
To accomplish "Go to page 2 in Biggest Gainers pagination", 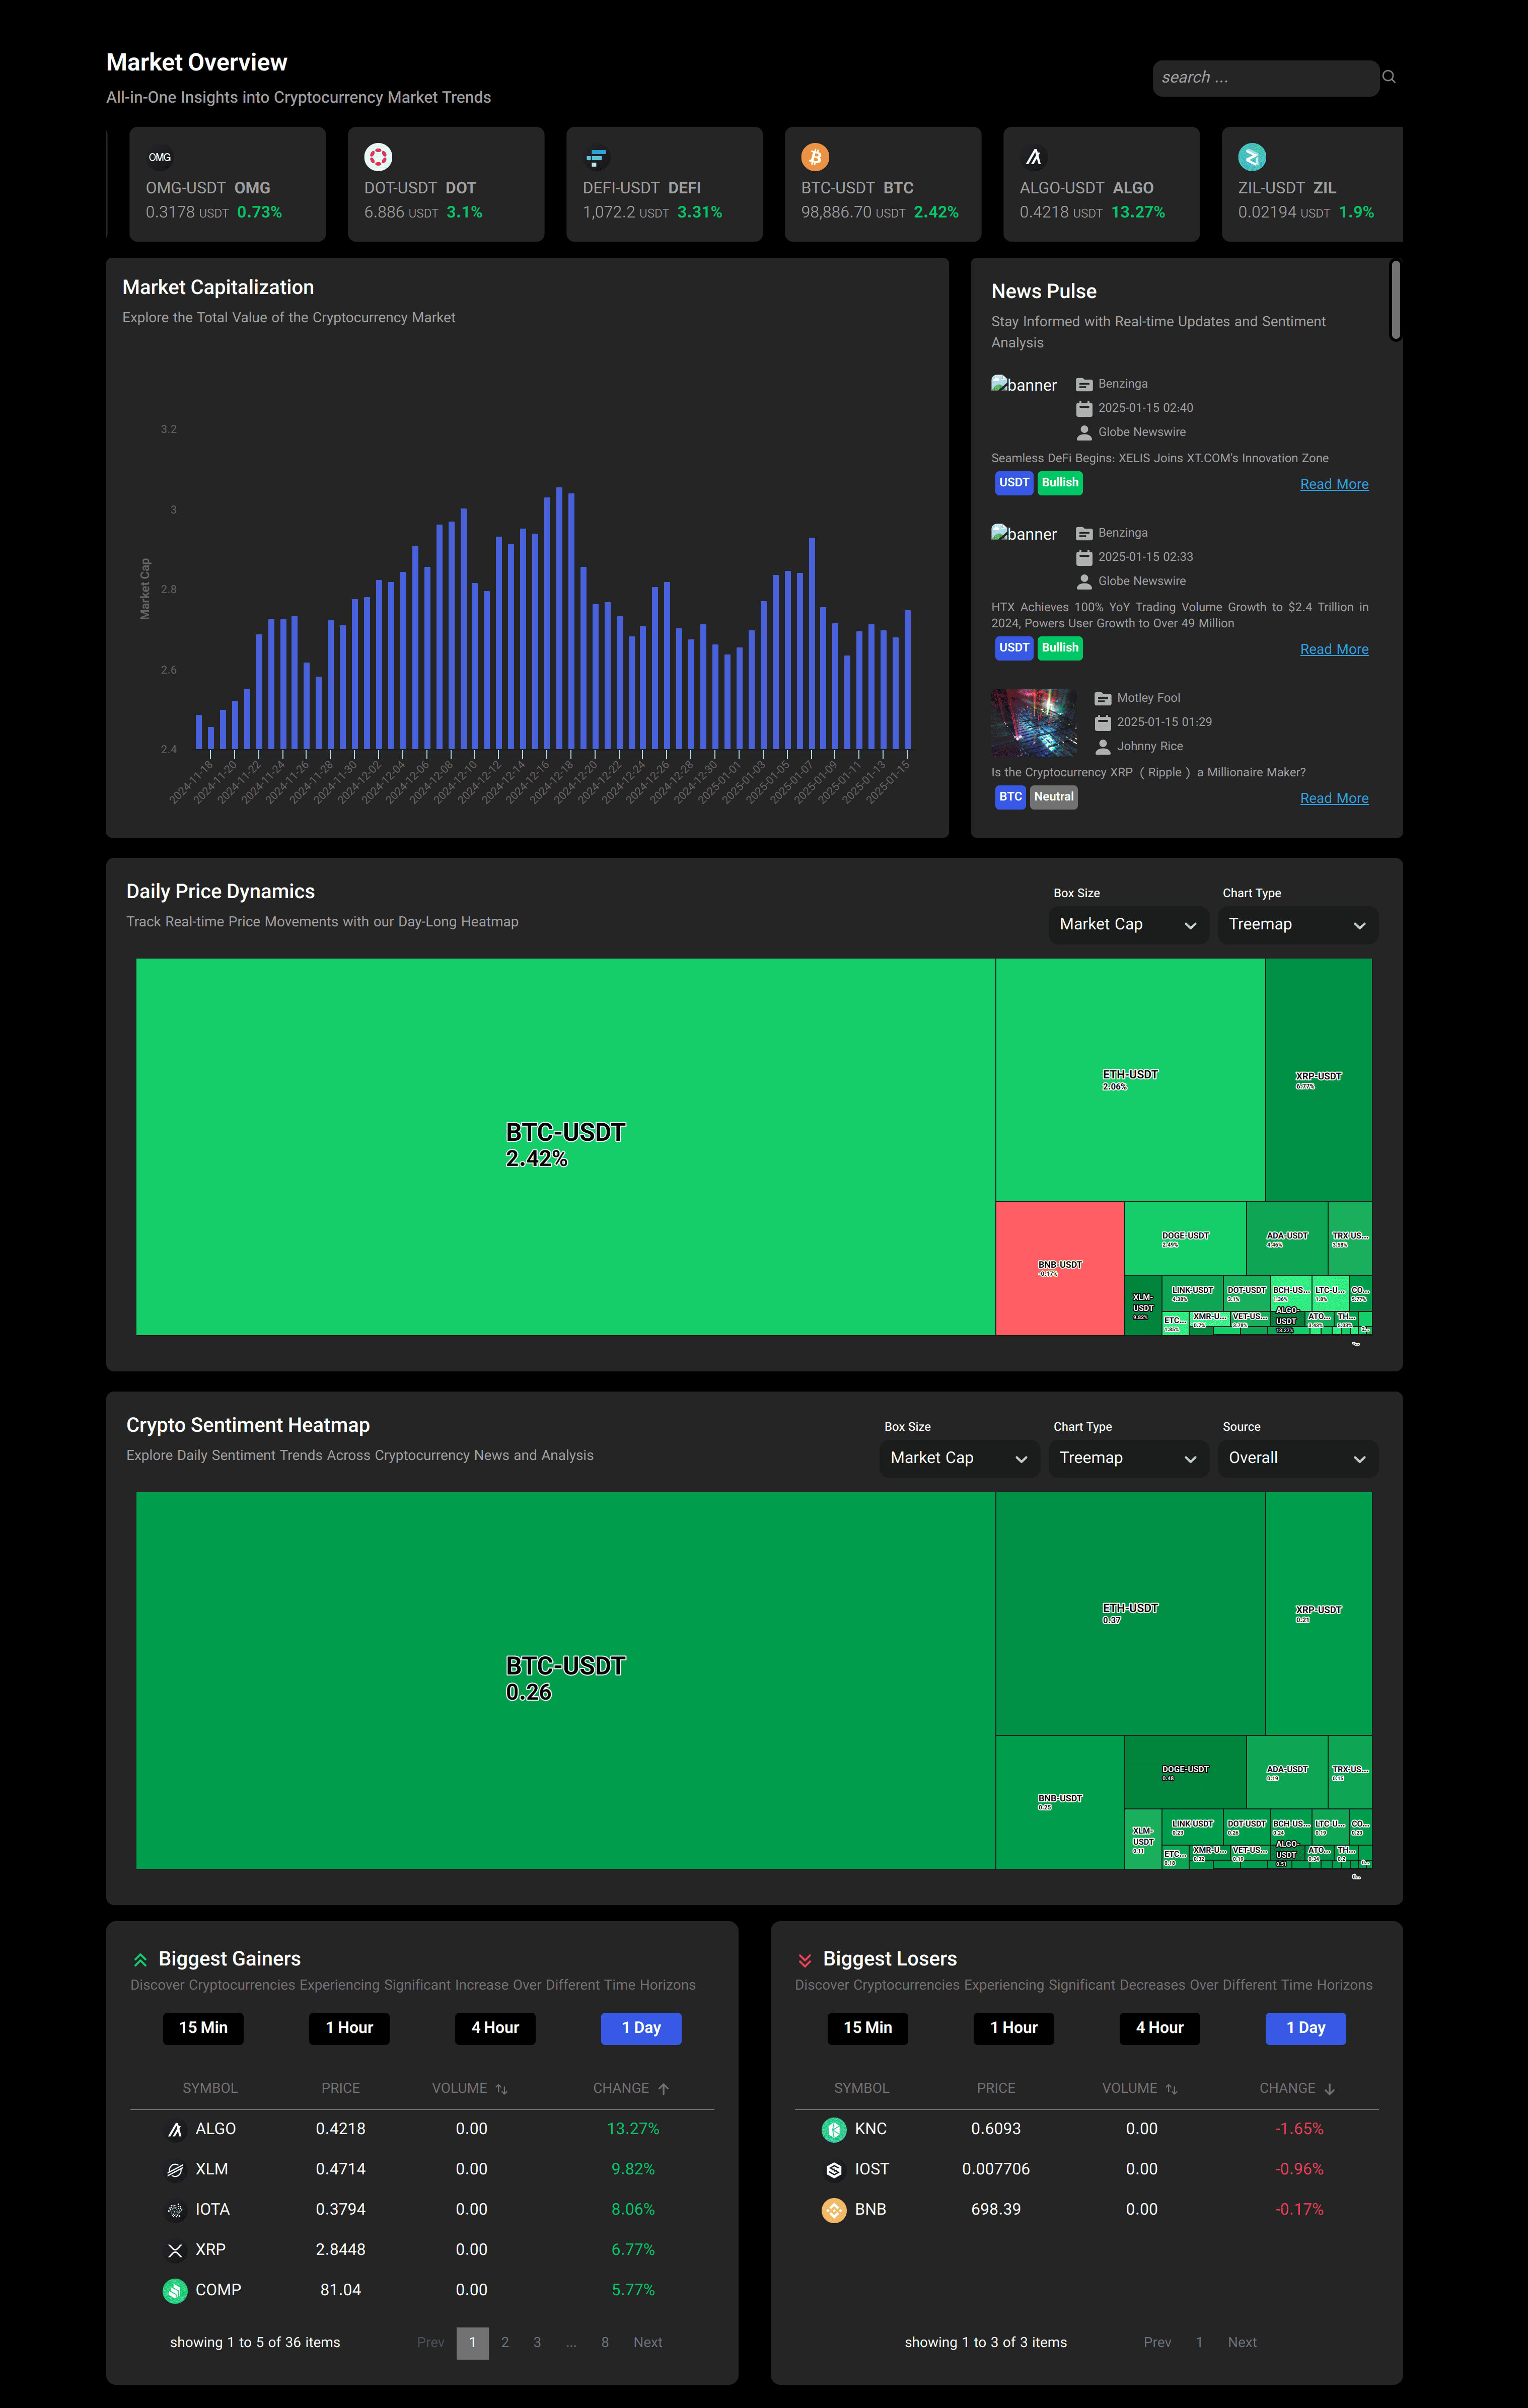I will [504, 2341].
